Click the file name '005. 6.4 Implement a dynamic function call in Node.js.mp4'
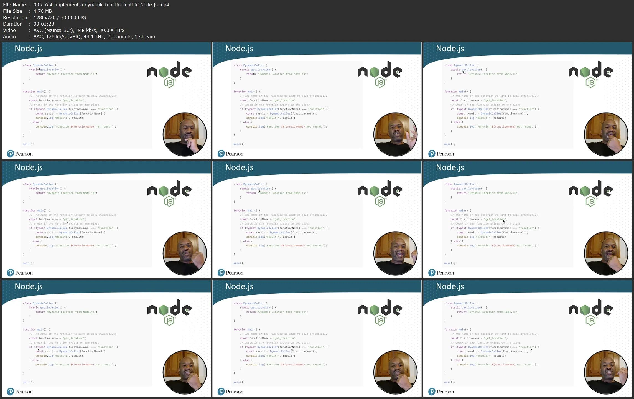Viewport: 634px width, 399px height. (101, 5)
